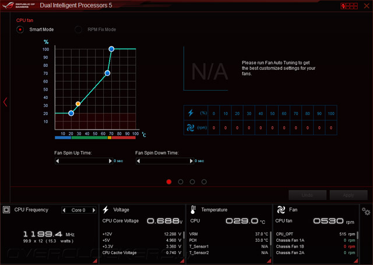Open monitor settings gear icon
Viewport: 373px width, 265px height.
(x=366, y=211)
